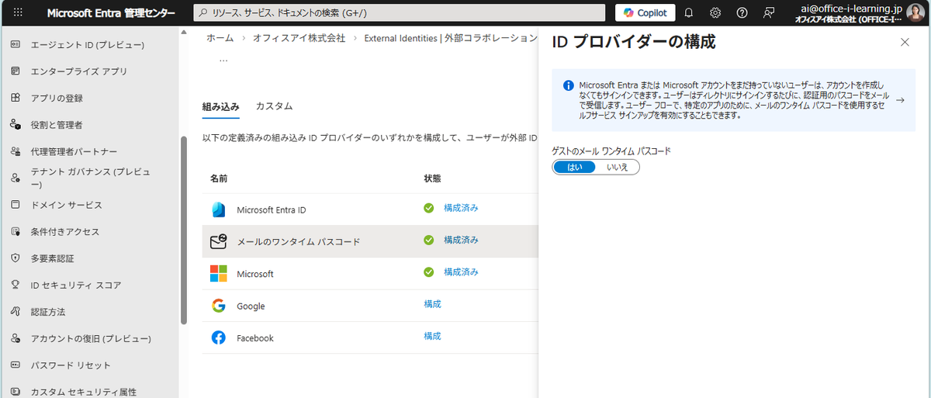
Task: Close the ID プロバイダーの構成 panel
Action: pos(905,43)
